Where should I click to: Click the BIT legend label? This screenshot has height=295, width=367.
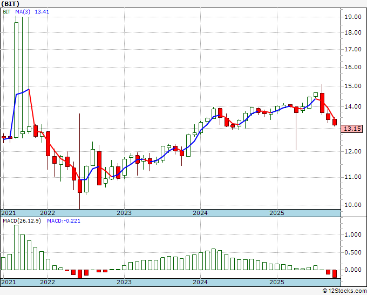click(6, 11)
